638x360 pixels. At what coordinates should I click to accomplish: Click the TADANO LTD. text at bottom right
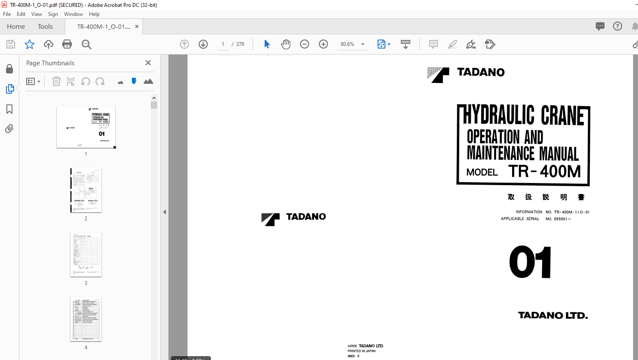coord(553,315)
